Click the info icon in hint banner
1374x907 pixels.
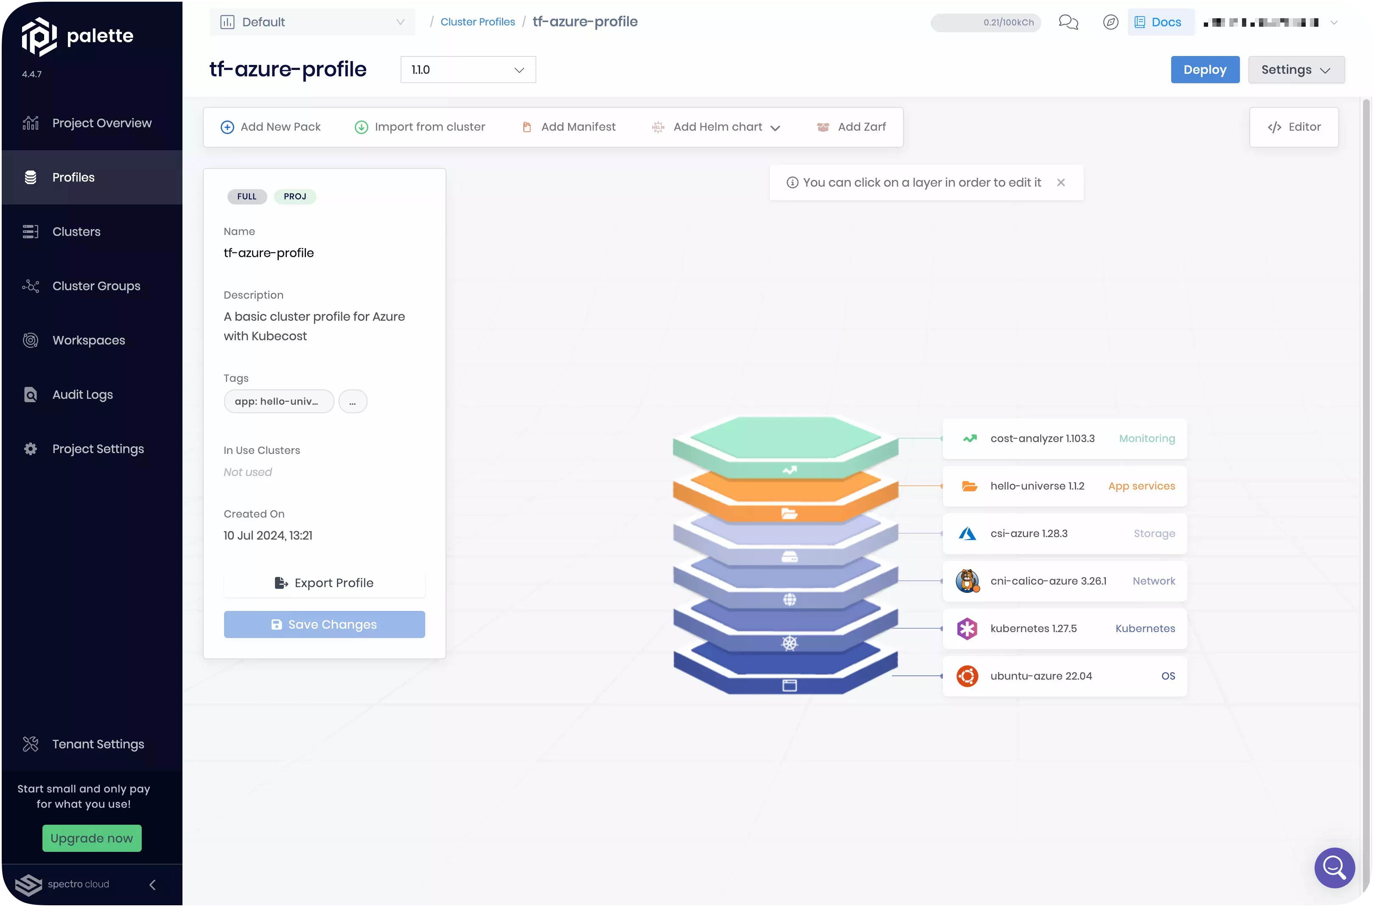pos(792,183)
